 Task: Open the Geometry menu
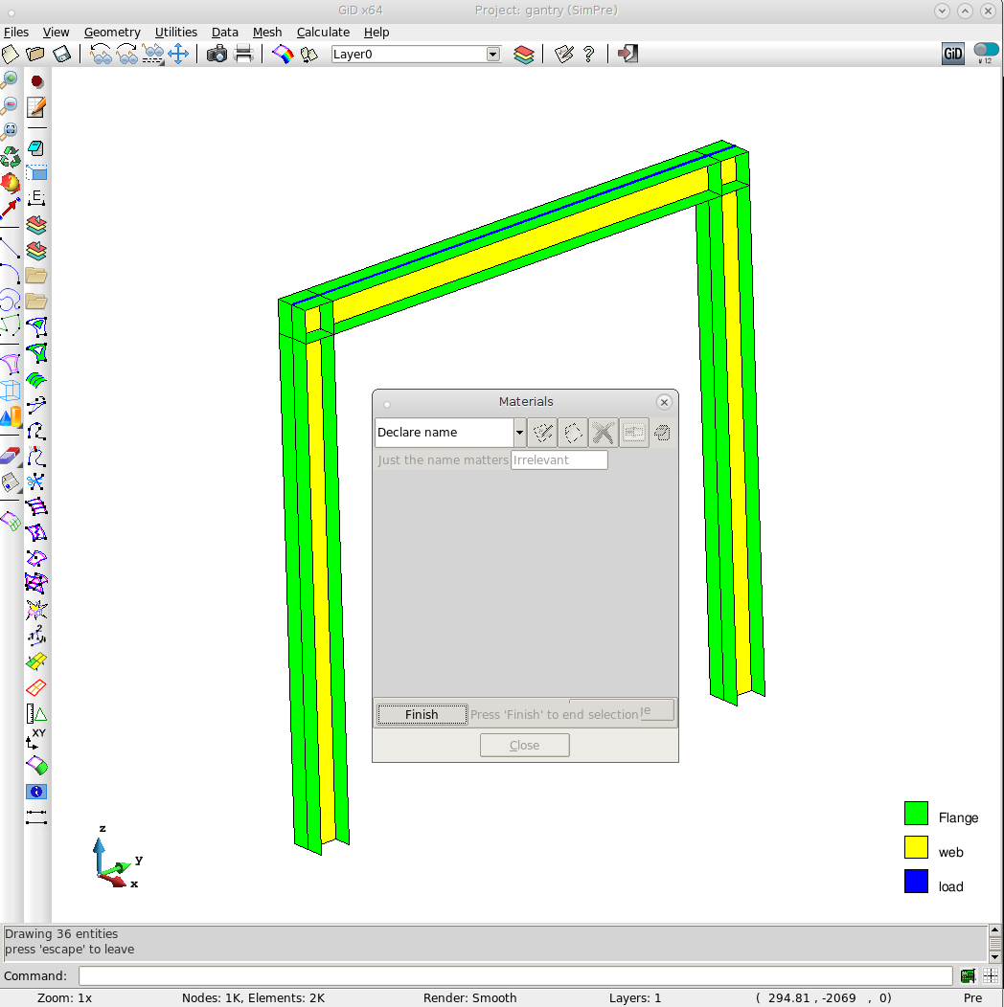coord(112,32)
